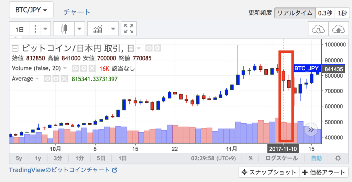Click the 10月 time axis label
Image resolution: width=352 pixels, height=182 pixels.
pos(55,148)
